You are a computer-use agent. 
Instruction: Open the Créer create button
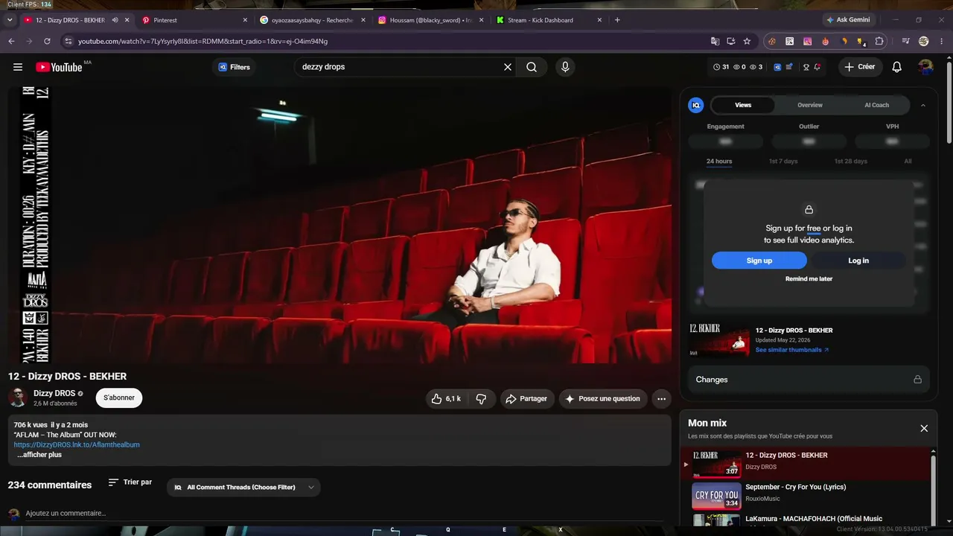pyautogui.click(x=860, y=67)
